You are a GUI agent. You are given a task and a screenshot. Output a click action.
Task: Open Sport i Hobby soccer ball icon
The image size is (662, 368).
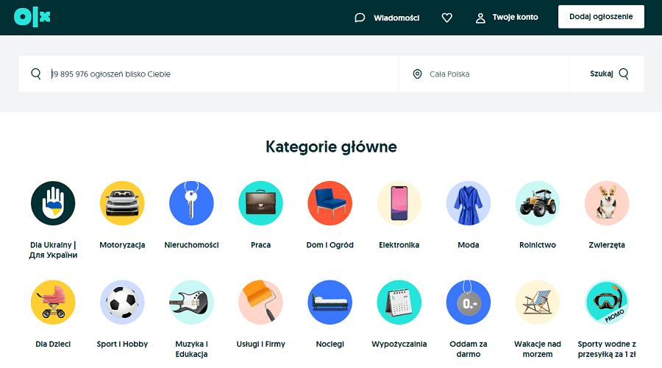point(122,302)
